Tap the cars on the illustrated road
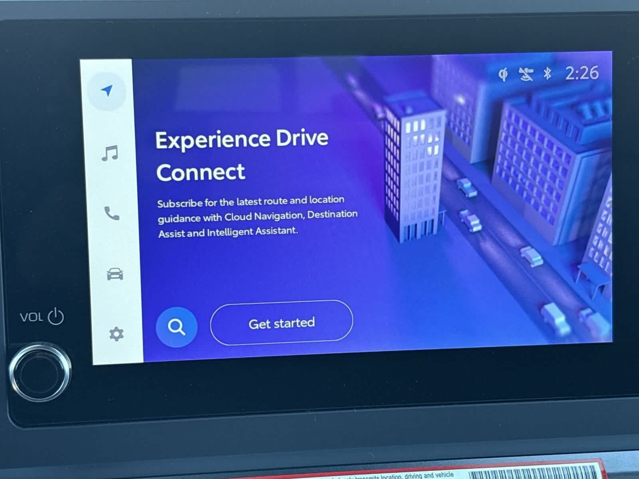Screen dimensions: 639x479 [x=470, y=220]
